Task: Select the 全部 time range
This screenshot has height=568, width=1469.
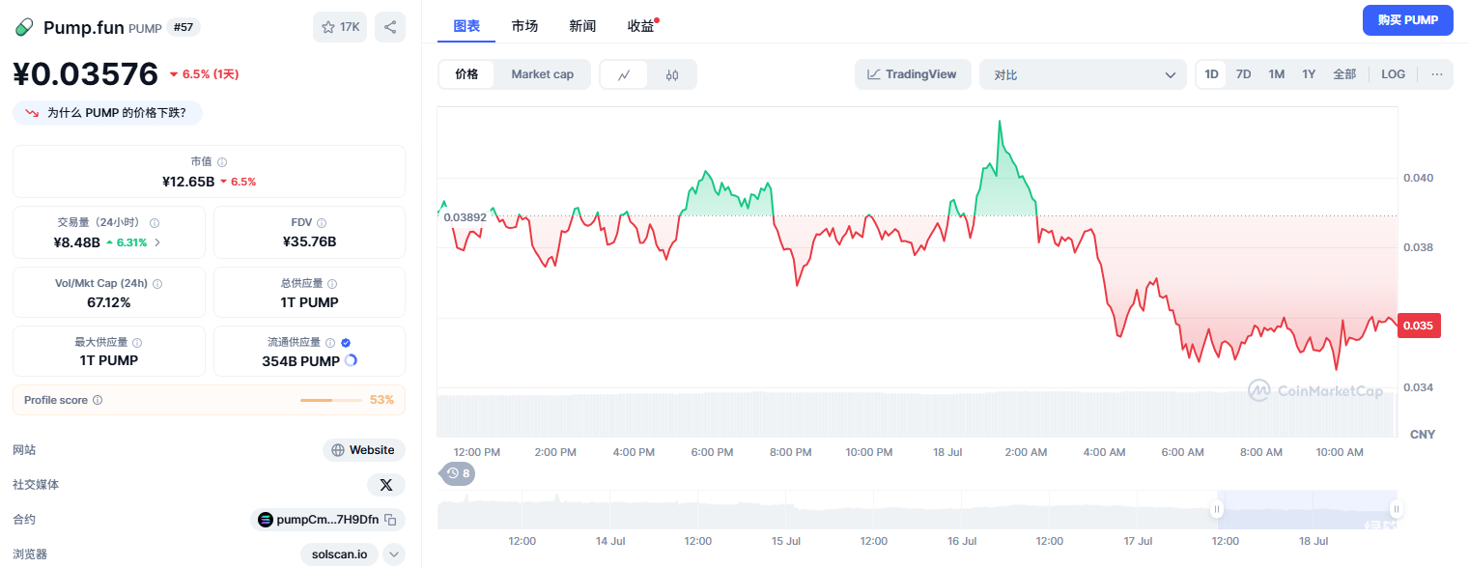Action: click(1344, 74)
